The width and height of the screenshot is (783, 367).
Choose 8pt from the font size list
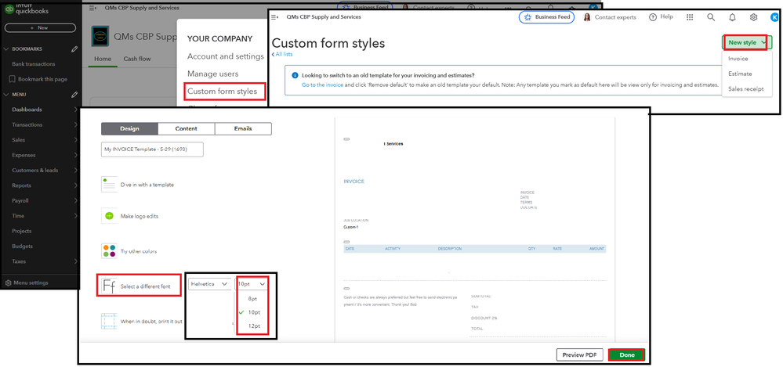pos(252,298)
